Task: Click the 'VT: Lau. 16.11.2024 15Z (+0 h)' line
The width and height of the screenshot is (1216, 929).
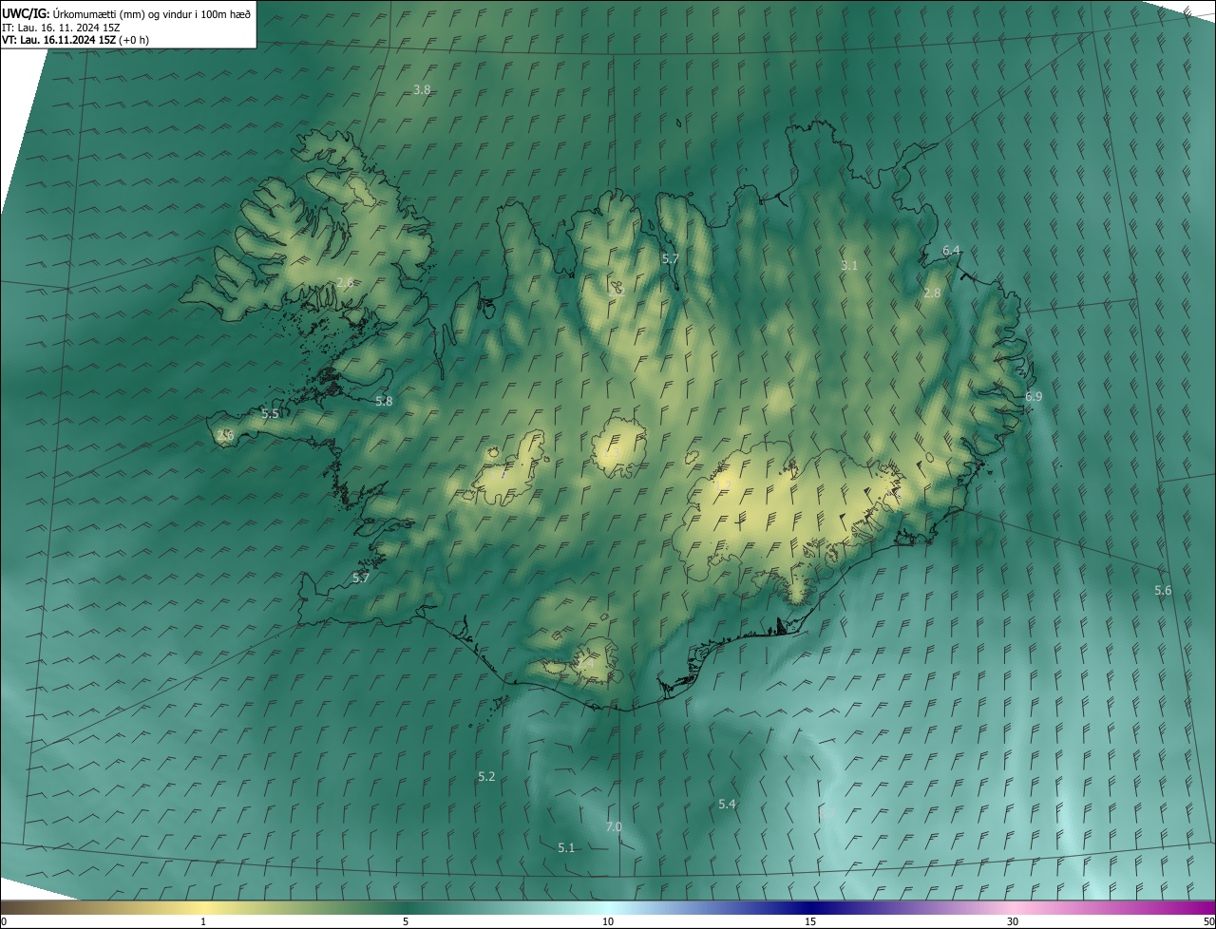Action: point(76,40)
